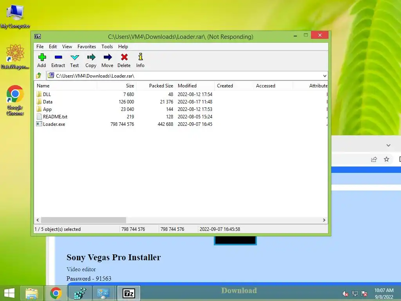Click the network tray icon

pos(355,294)
